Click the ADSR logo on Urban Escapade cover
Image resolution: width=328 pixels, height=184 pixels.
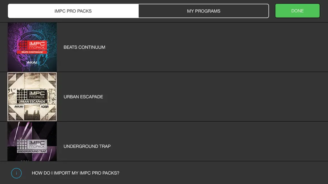45,107
